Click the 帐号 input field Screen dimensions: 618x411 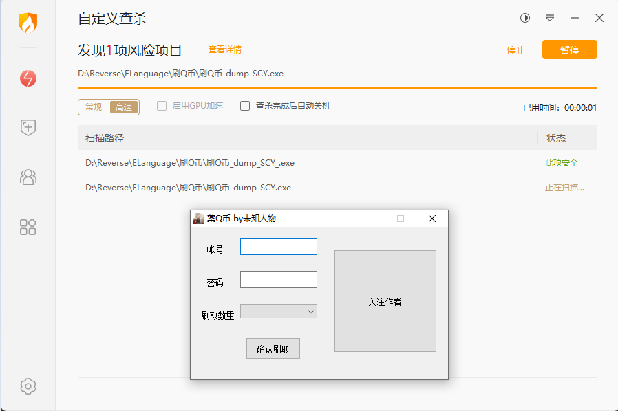[x=278, y=247]
